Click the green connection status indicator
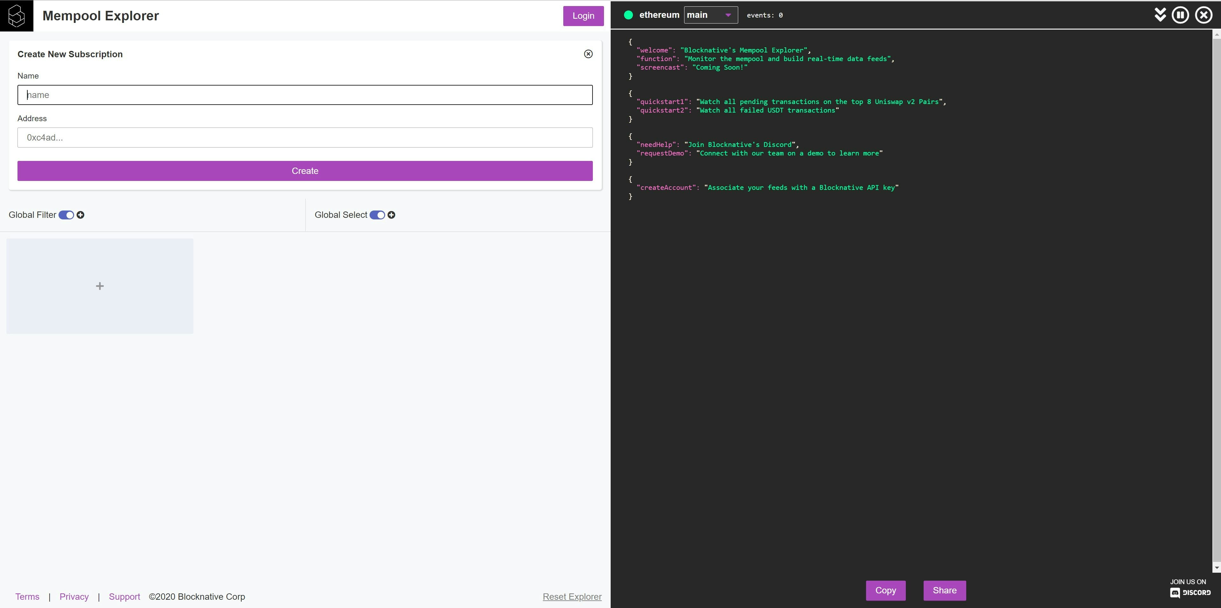This screenshot has height=608, width=1221. [x=628, y=15]
